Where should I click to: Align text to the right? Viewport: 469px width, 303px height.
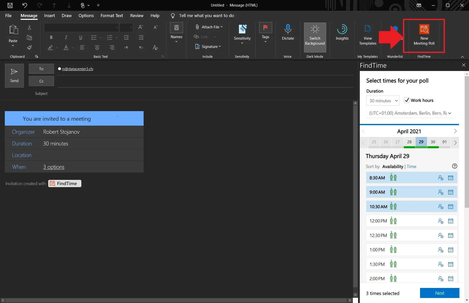[x=112, y=47]
